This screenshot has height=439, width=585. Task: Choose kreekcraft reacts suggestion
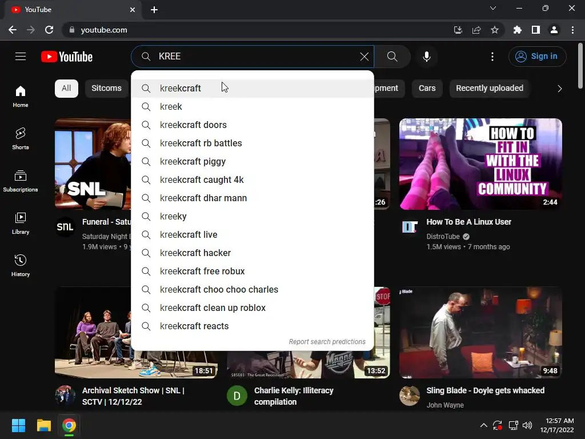253,326
